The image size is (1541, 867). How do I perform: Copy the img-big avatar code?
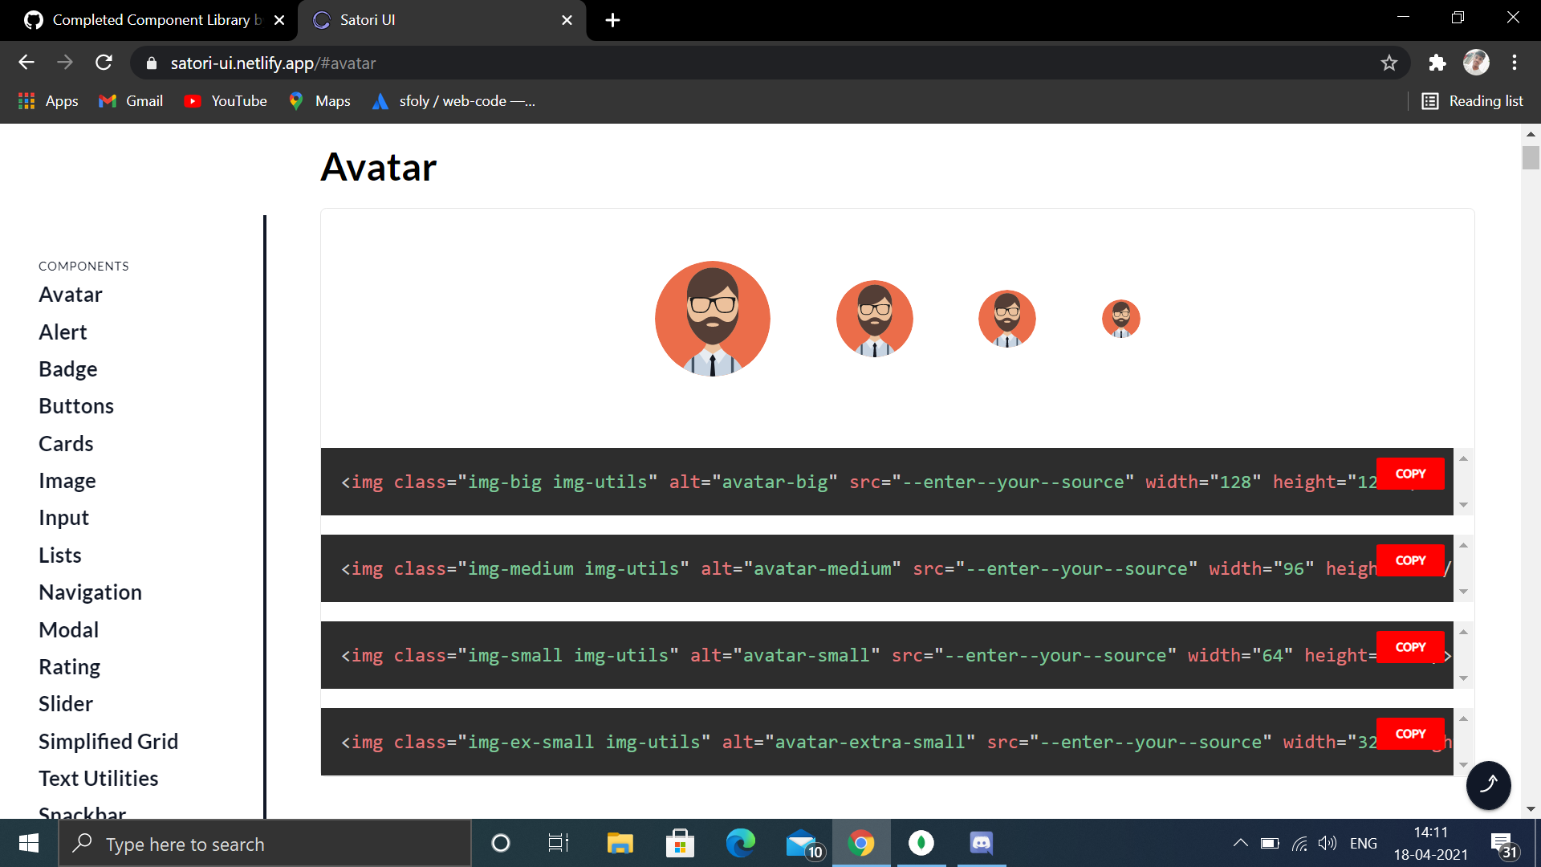pyautogui.click(x=1410, y=474)
